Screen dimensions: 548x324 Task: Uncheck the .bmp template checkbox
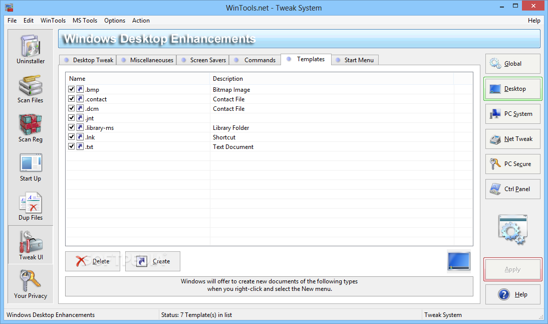coord(71,89)
